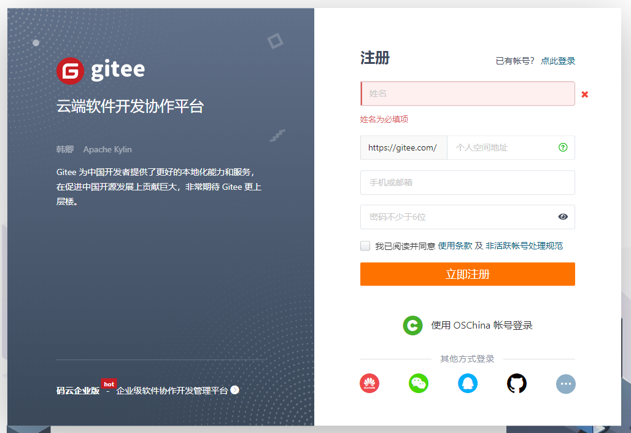631x433 pixels.
Task: Click the 其他方式登录 label
Action: click(x=467, y=359)
